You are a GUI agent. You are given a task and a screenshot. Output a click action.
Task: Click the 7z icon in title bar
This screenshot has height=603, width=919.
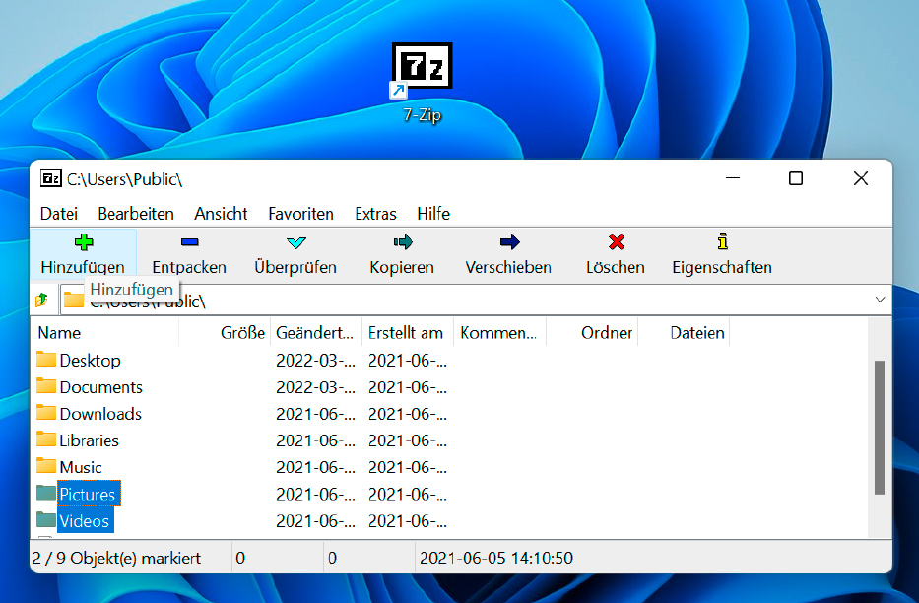click(50, 178)
